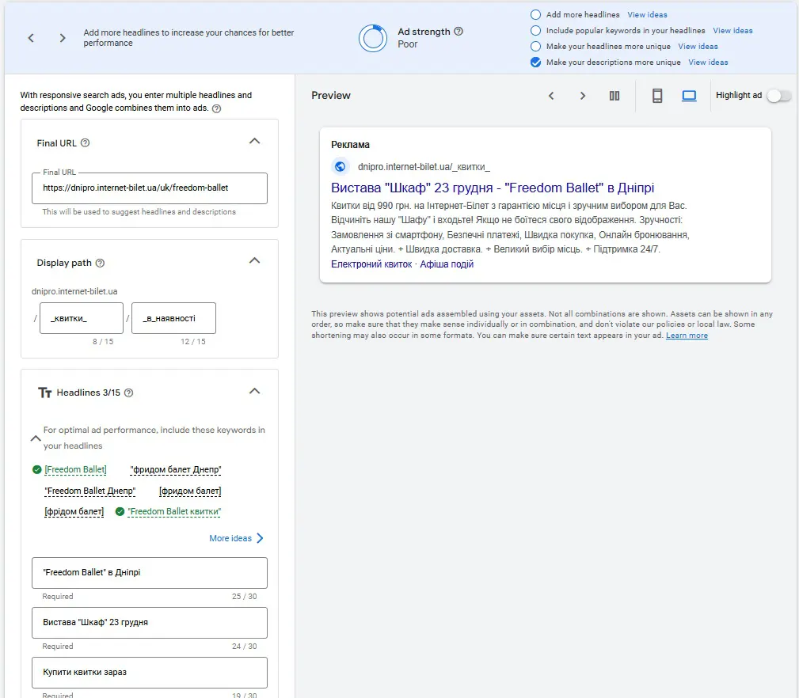Toggle Make your descriptions more unique option
The width and height of the screenshot is (799, 698).
(x=535, y=62)
